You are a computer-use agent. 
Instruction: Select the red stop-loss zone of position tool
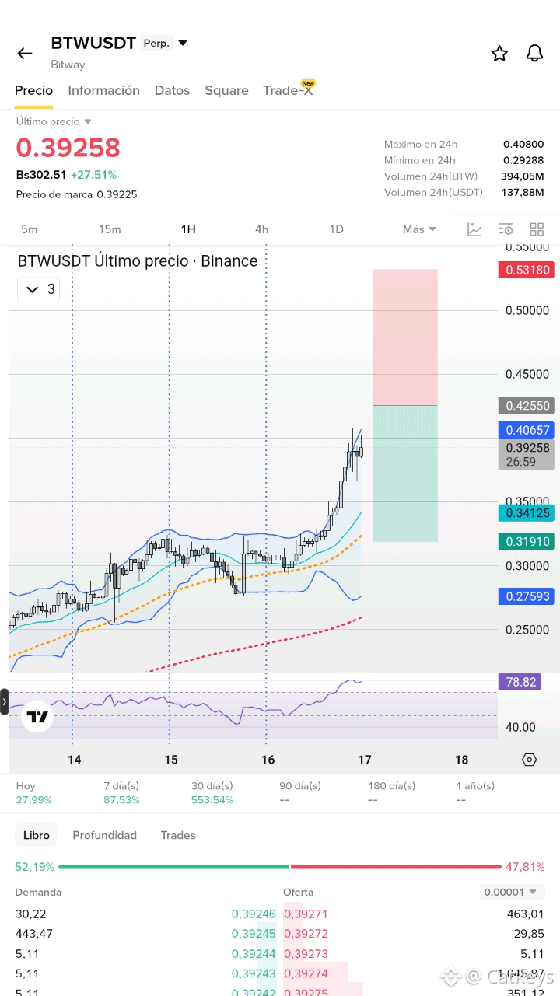pyautogui.click(x=405, y=337)
